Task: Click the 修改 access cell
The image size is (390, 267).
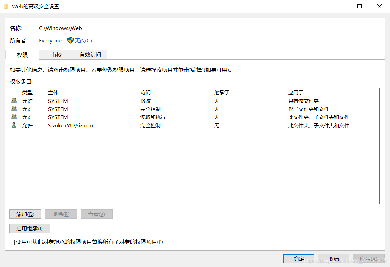Action: (145, 101)
